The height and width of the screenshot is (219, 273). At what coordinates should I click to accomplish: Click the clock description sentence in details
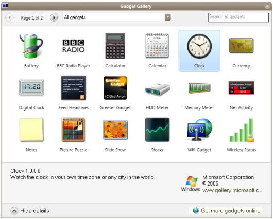82,177
